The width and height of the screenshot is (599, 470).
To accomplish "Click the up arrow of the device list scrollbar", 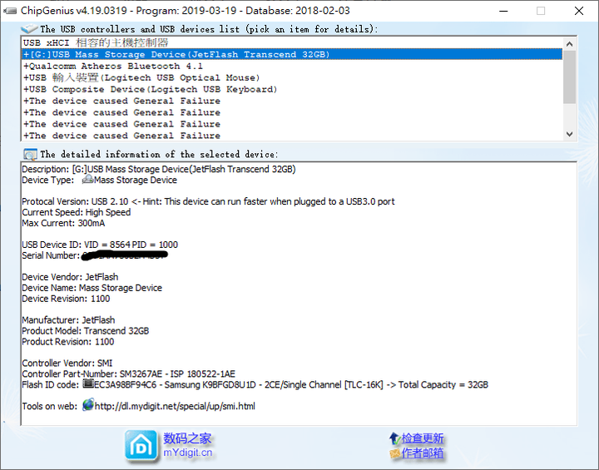I will [x=569, y=44].
